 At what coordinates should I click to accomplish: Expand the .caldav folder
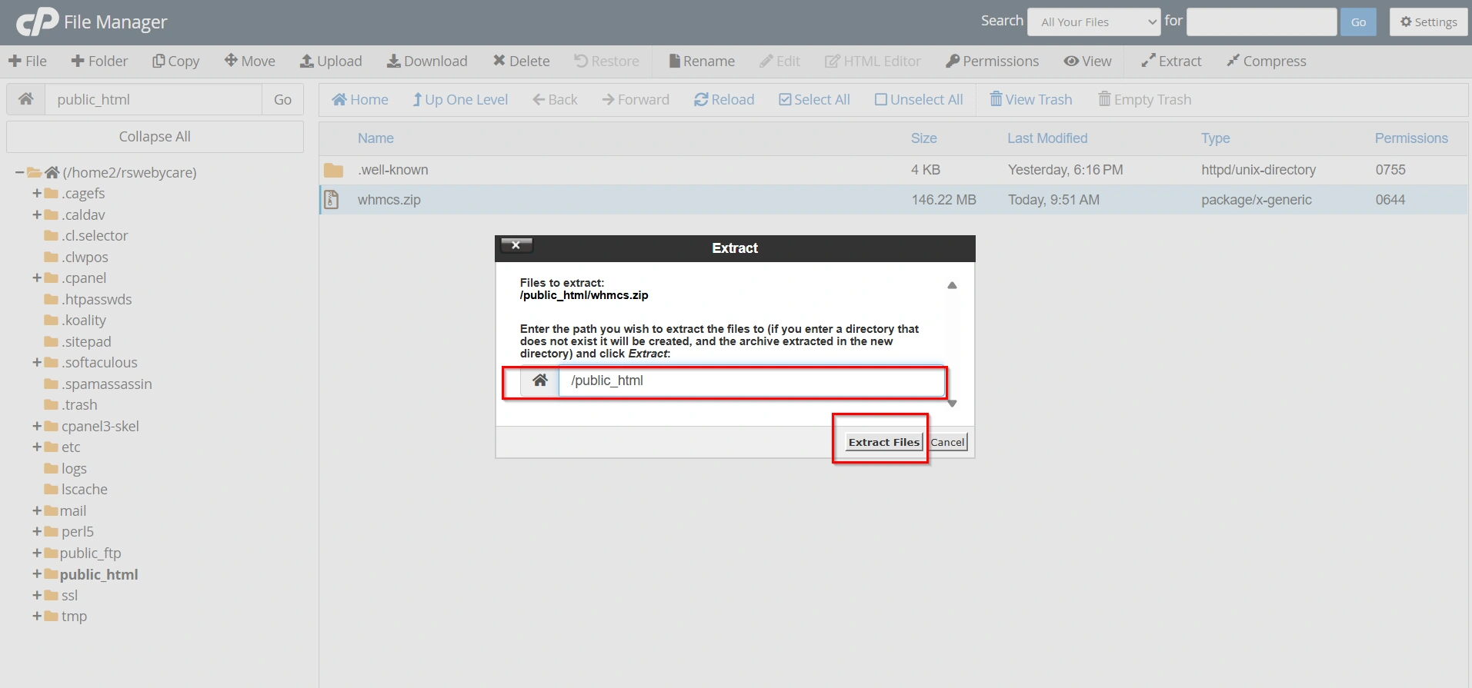coord(36,214)
